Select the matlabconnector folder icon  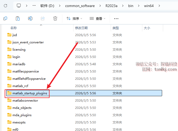(9, 100)
